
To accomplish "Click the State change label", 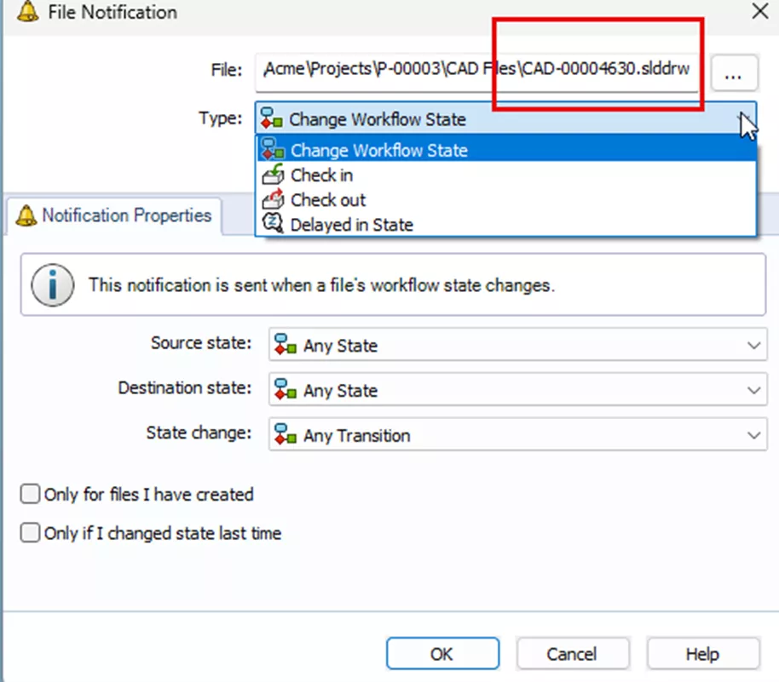I will pos(199,433).
